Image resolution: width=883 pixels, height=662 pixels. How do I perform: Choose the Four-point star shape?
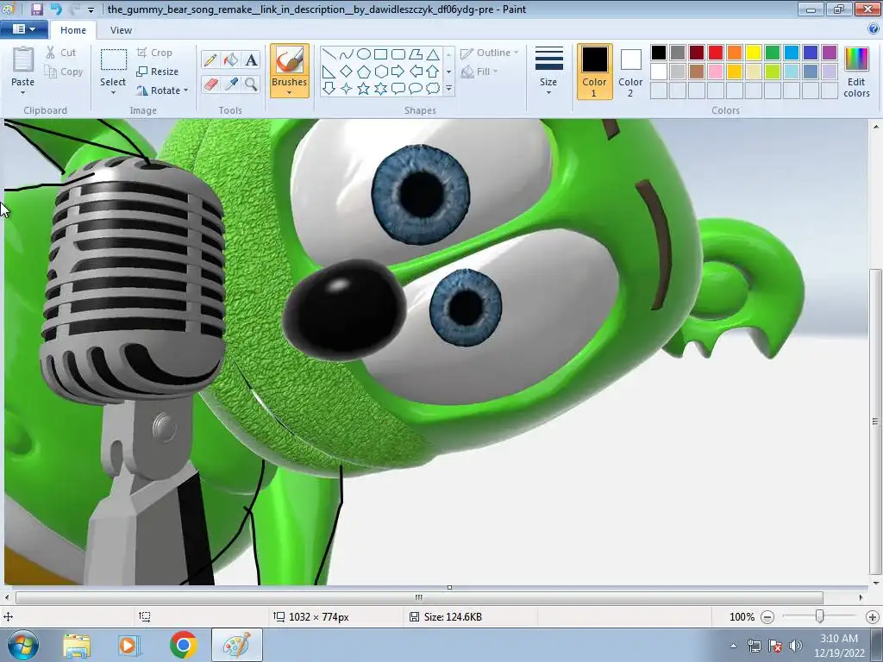click(x=347, y=89)
